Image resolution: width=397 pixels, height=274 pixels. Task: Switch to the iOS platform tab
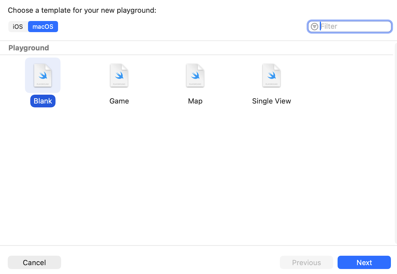[x=18, y=27]
